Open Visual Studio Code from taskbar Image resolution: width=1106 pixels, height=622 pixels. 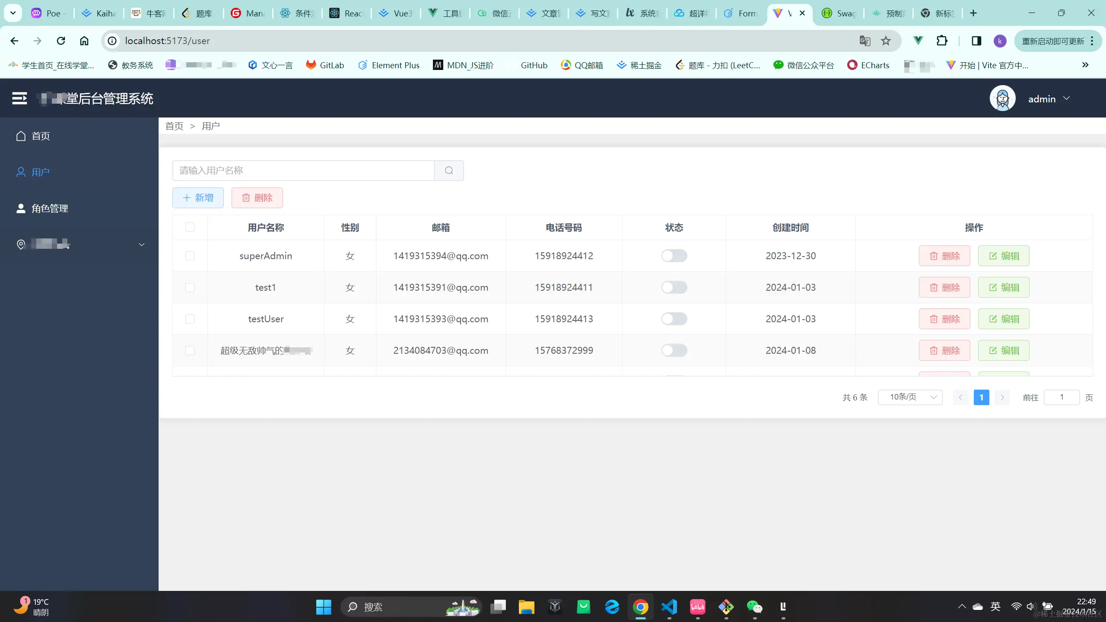point(669,607)
